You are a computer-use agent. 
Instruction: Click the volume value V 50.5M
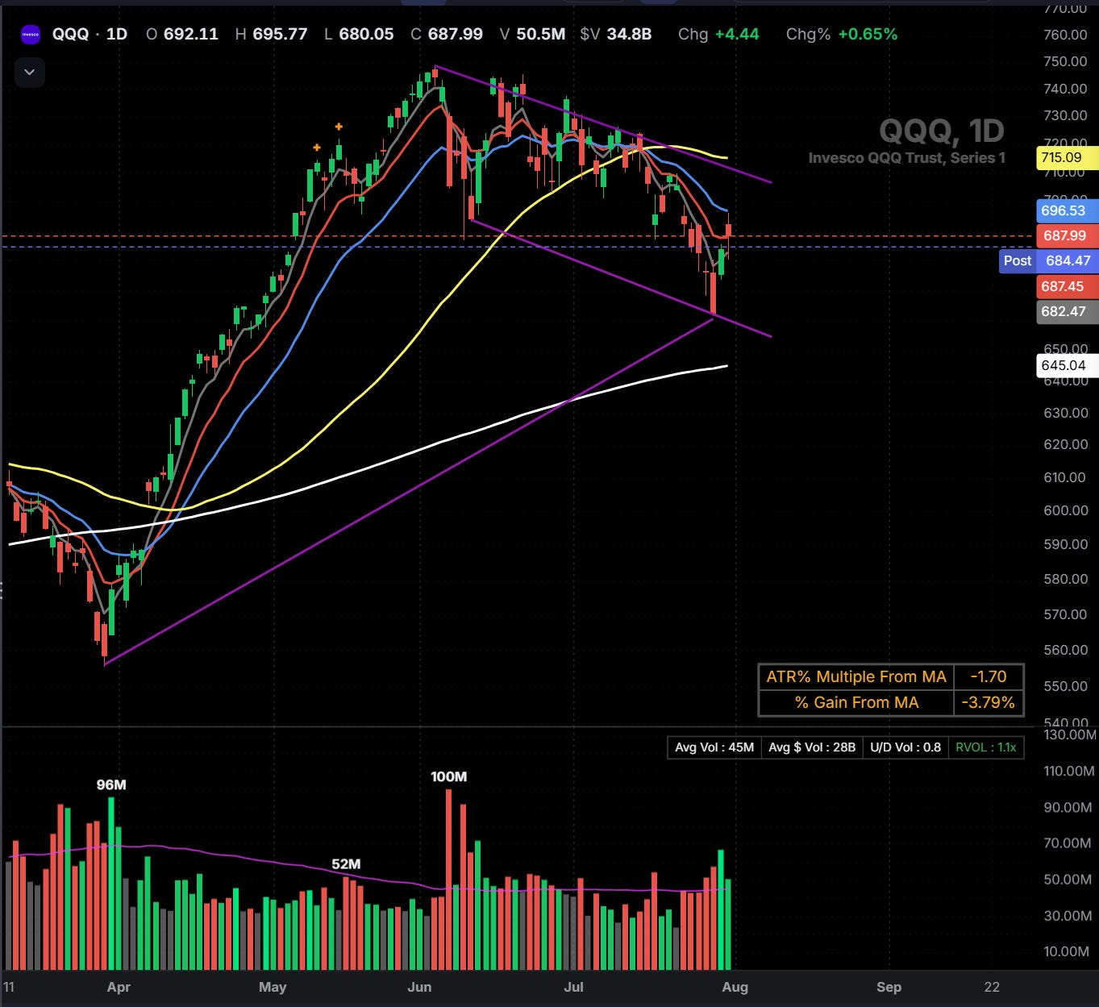[532, 35]
